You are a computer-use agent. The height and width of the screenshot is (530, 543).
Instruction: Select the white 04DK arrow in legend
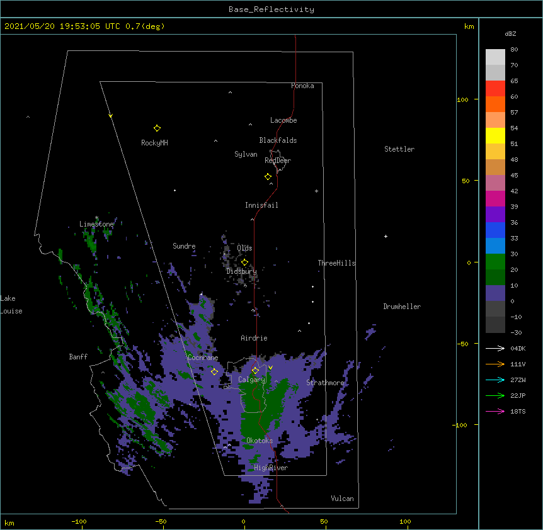pyautogui.click(x=495, y=348)
